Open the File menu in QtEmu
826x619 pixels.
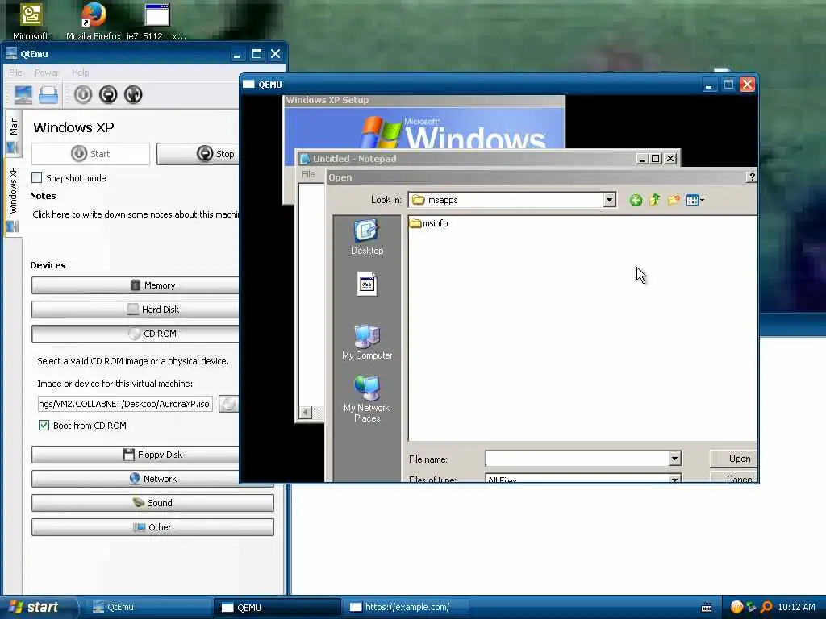click(16, 73)
